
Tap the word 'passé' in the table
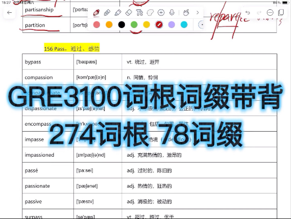[31, 170]
